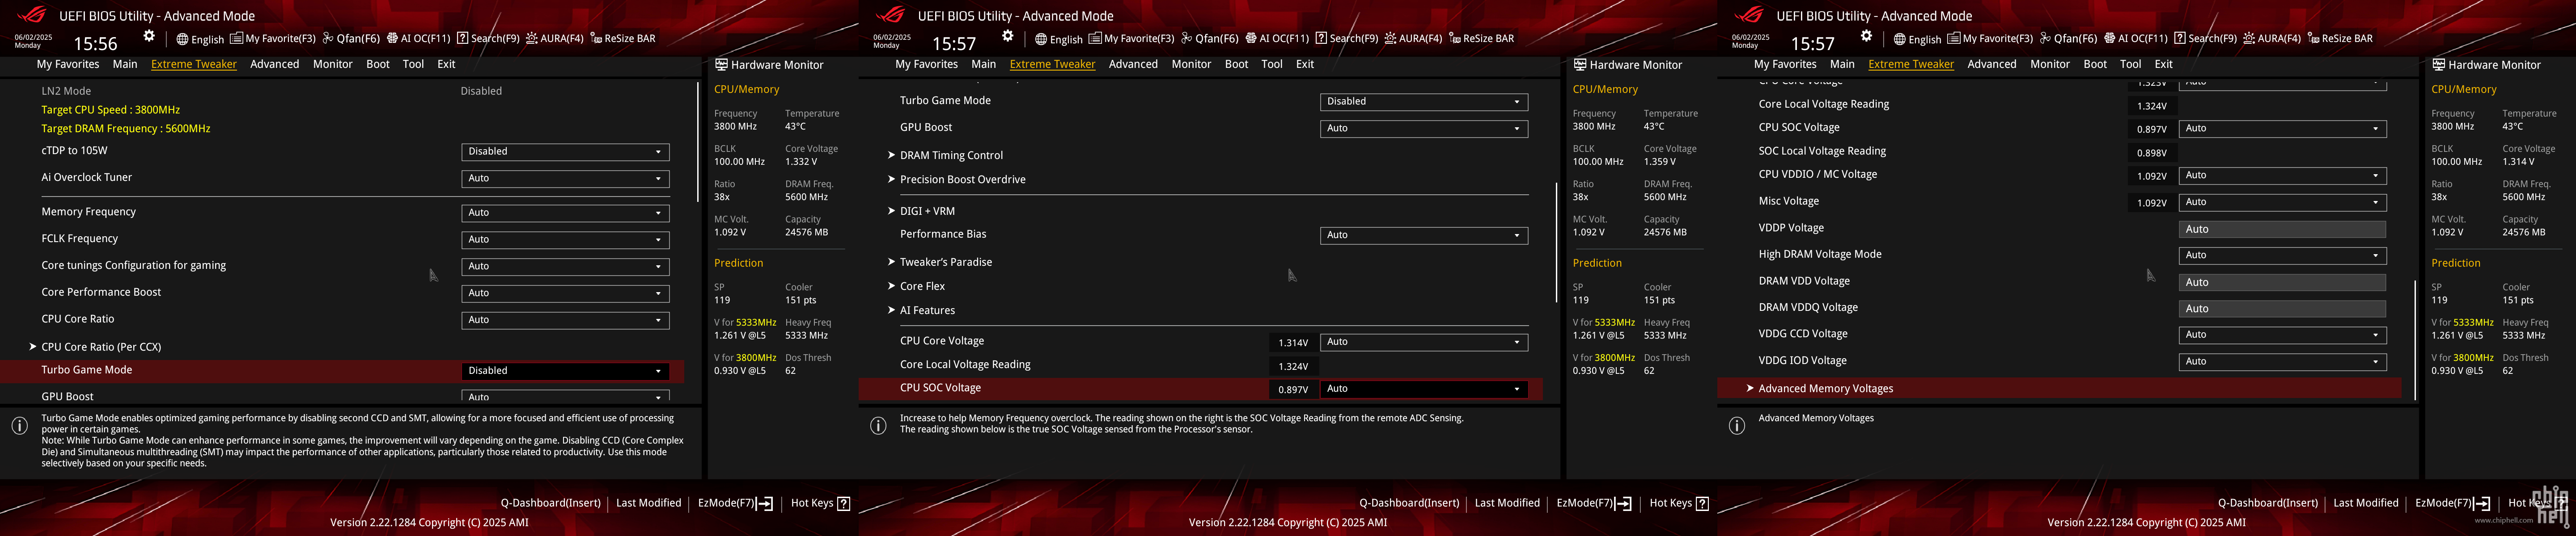Screen dimensions: 2576x536
Task: Click info icon beside Turbo Game Mode description
Action: tap(19, 426)
